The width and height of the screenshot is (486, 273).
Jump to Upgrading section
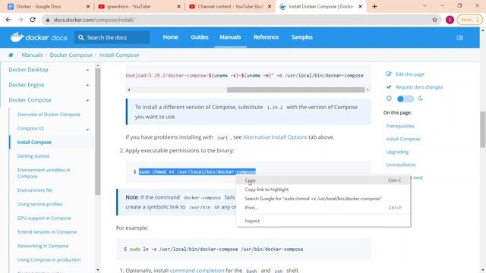397,152
